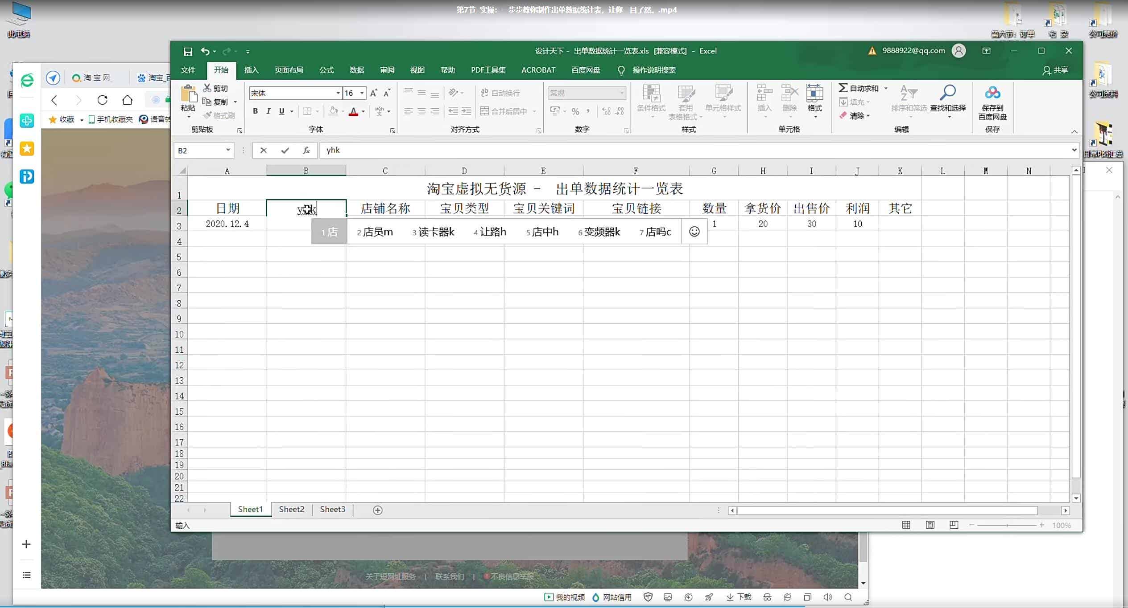Viewport: 1128px width, 608px height.
Task: Switch to Page Layout view in status bar
Action: pos(930,525)
